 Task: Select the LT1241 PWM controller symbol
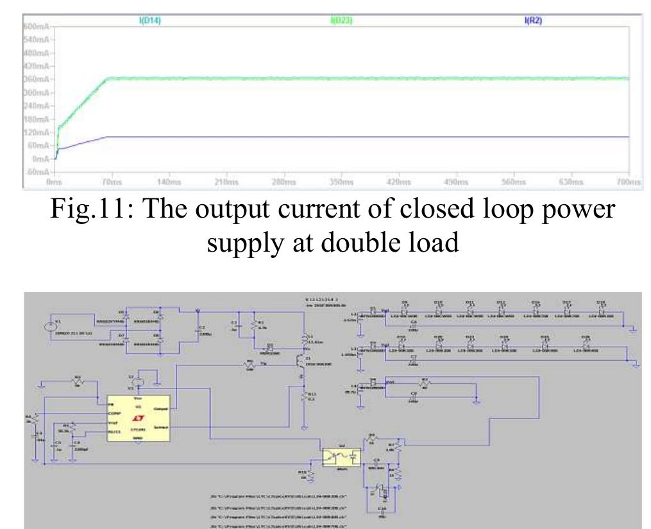139,419
